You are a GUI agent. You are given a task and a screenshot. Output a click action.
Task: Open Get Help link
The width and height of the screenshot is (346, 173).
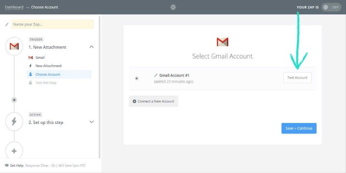pos(17,166)
